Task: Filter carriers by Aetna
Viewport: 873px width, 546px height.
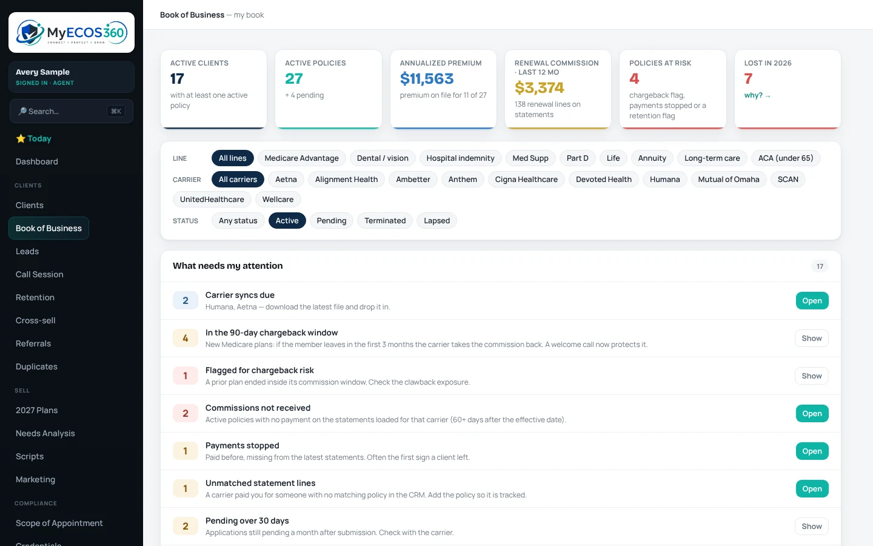Action: (286, 180)
